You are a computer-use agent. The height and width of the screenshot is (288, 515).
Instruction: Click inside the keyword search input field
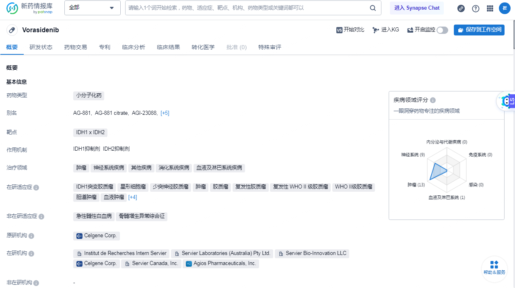pyautogui.click(x=241, y=8)
